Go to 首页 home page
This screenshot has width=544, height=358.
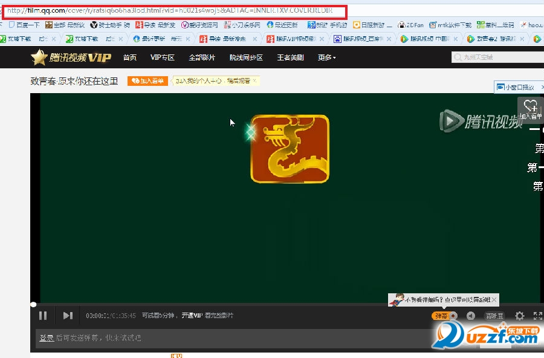(x=130, y=57)
